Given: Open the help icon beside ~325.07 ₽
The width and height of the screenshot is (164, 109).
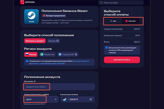Looking at the screenshot, I should click(91, 99).
